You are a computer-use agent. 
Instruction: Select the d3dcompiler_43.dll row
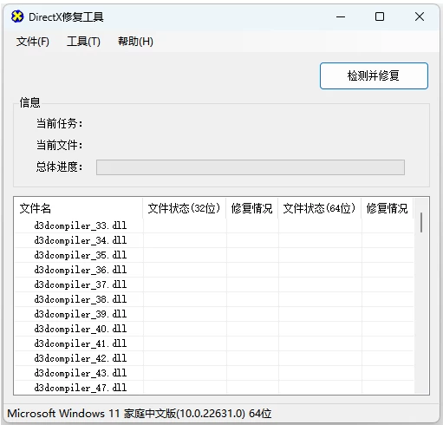click(x=214, y=373)
